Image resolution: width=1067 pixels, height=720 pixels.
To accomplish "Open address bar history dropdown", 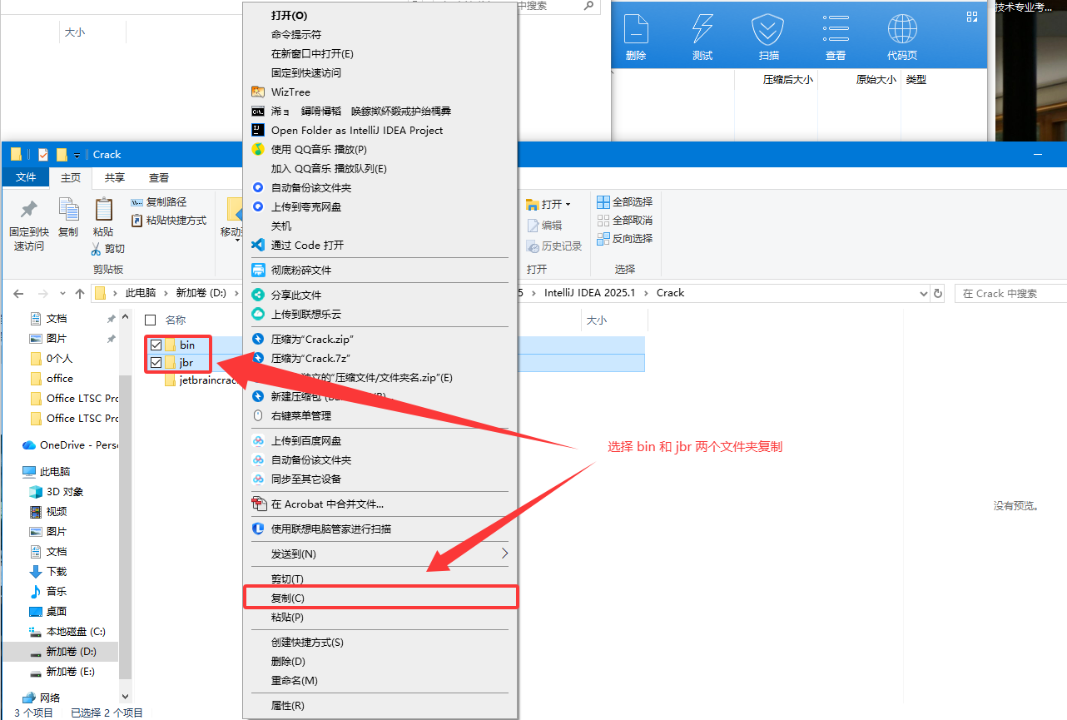I will pos(923,293).
